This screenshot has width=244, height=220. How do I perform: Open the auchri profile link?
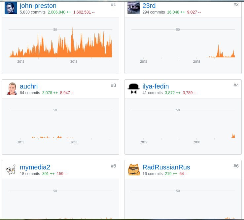pos(29,86)
